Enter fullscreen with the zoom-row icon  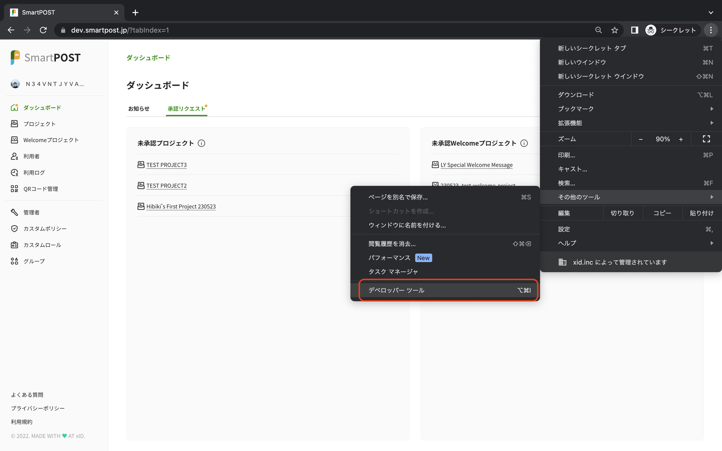[706, 139]
